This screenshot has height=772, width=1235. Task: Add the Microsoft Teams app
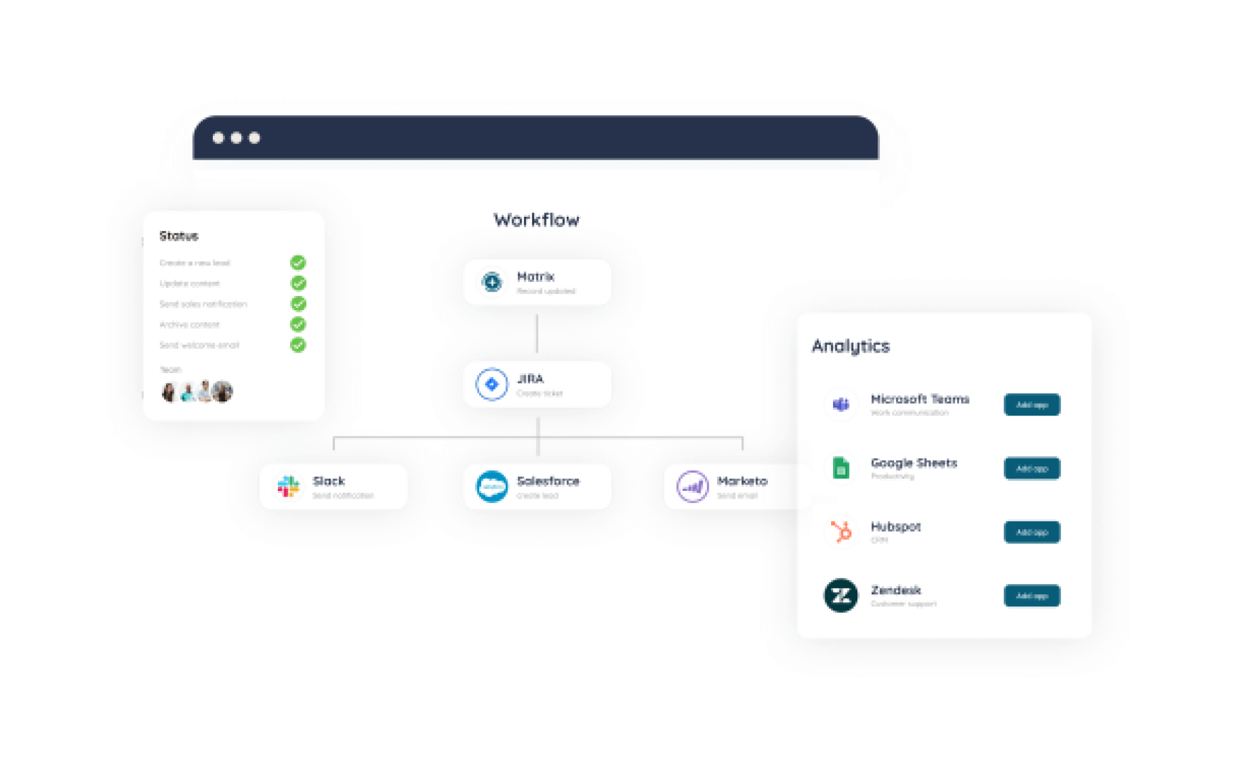tap(1032, 405)
